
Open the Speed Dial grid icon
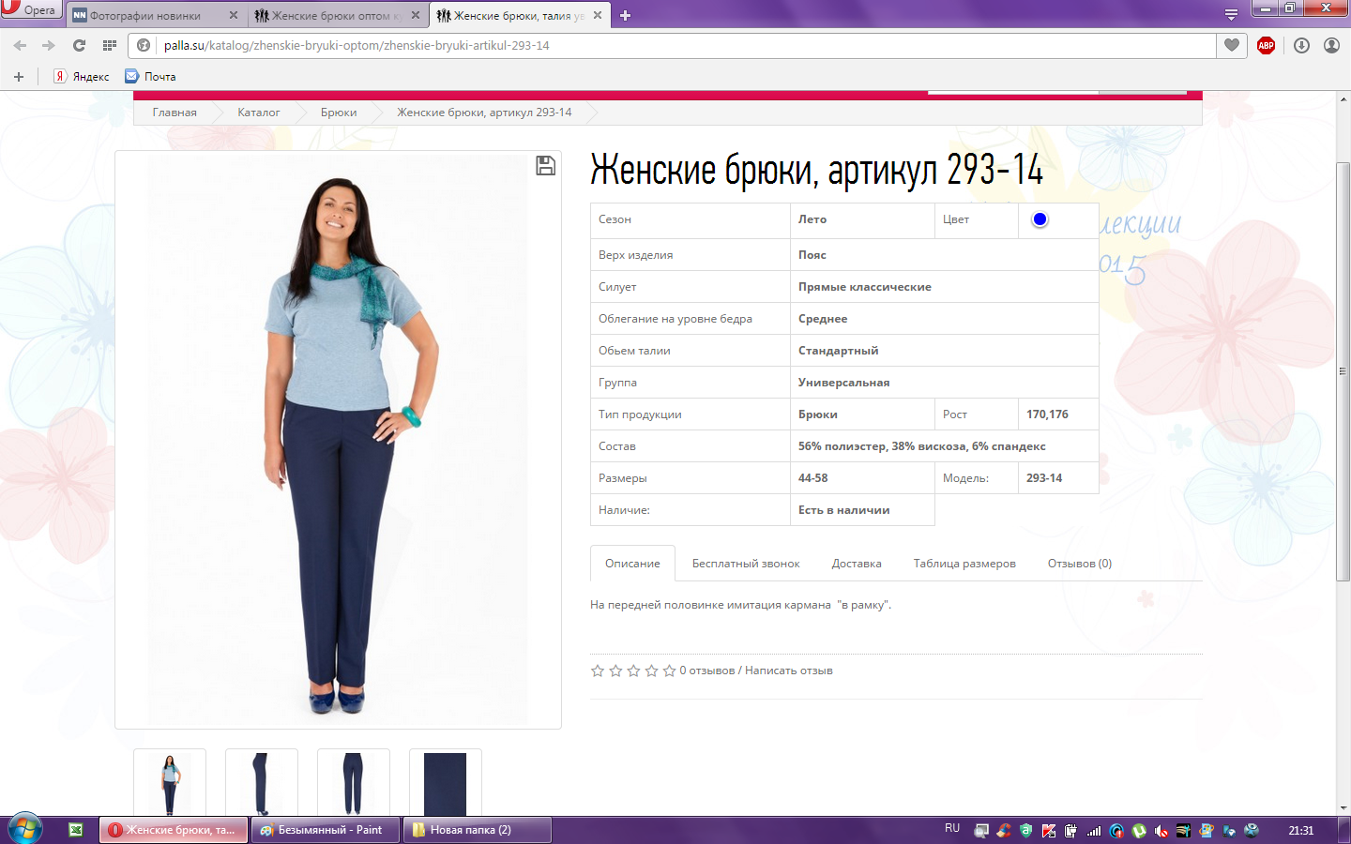110,45
